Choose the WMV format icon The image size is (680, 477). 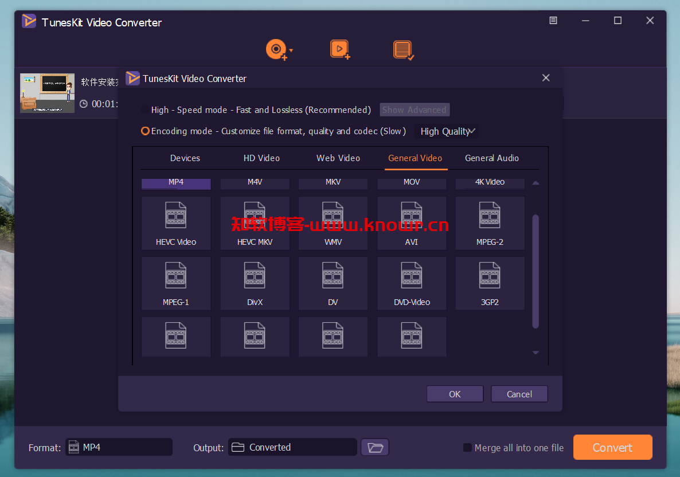coord(333,224)
